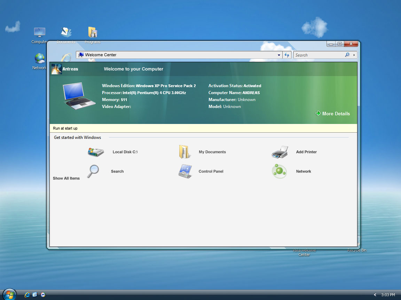
Task: Click the refresh button beside address bar
Action: [x=287, y=55]
